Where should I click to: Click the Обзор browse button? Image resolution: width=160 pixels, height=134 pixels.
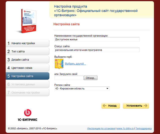[90, 78]
